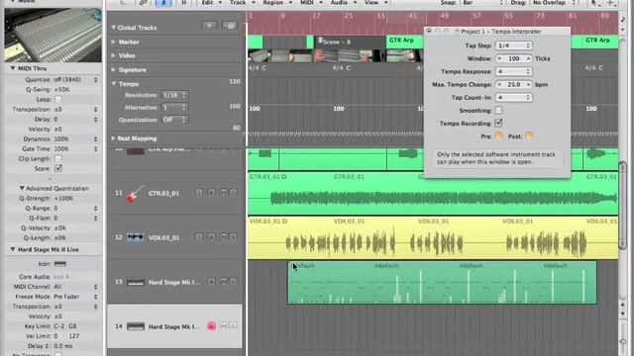
Task: Record-enable track 13 Hard Stage
Action: [x=211, y=281]
